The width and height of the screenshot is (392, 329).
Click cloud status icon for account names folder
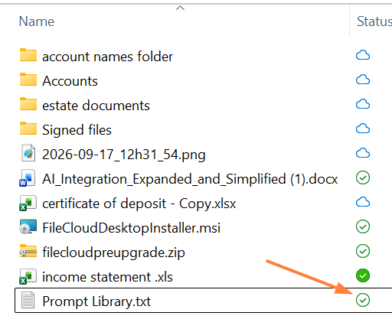pos(363,55)
